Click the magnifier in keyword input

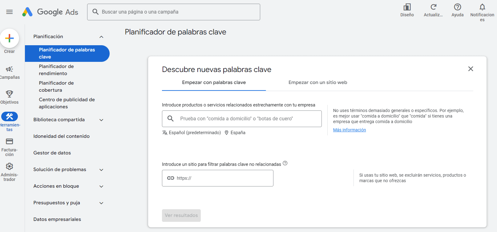[171, 118]
